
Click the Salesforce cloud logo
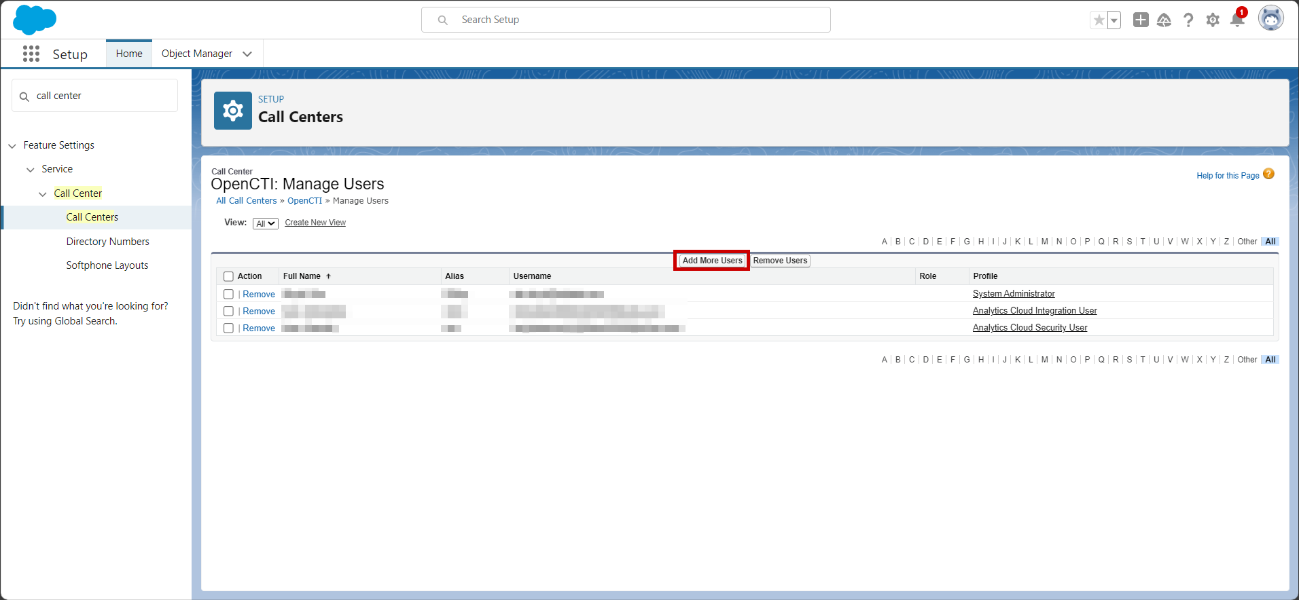[x=35, y=20]
